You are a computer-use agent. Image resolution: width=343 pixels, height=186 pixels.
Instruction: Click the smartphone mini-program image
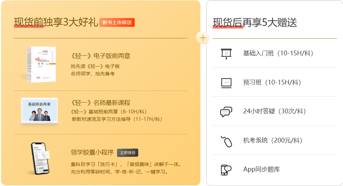[x=40, y=158]
